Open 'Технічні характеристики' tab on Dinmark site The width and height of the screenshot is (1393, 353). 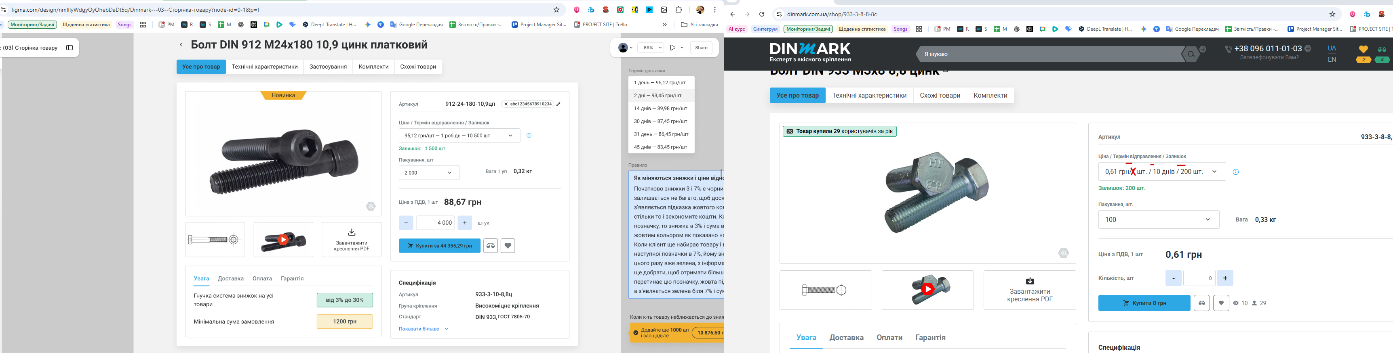[x=869, y=96]
